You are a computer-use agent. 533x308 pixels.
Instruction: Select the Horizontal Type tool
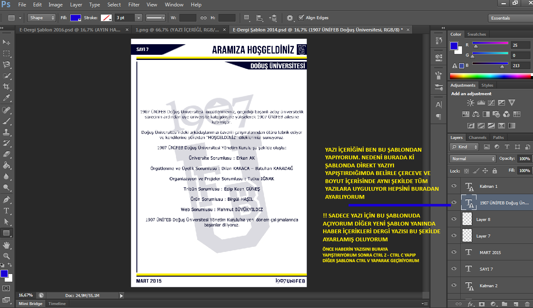(x=6, y=211)
